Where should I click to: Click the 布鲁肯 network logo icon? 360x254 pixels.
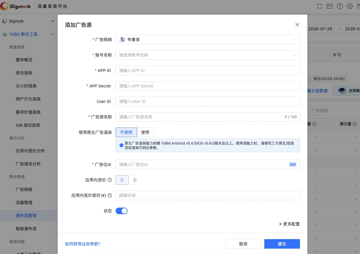pyautogui.click(x=122, y=40)
